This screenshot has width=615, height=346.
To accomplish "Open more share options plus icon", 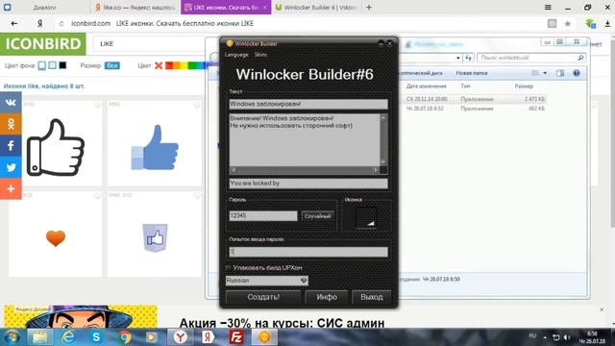I will point(11,188).
